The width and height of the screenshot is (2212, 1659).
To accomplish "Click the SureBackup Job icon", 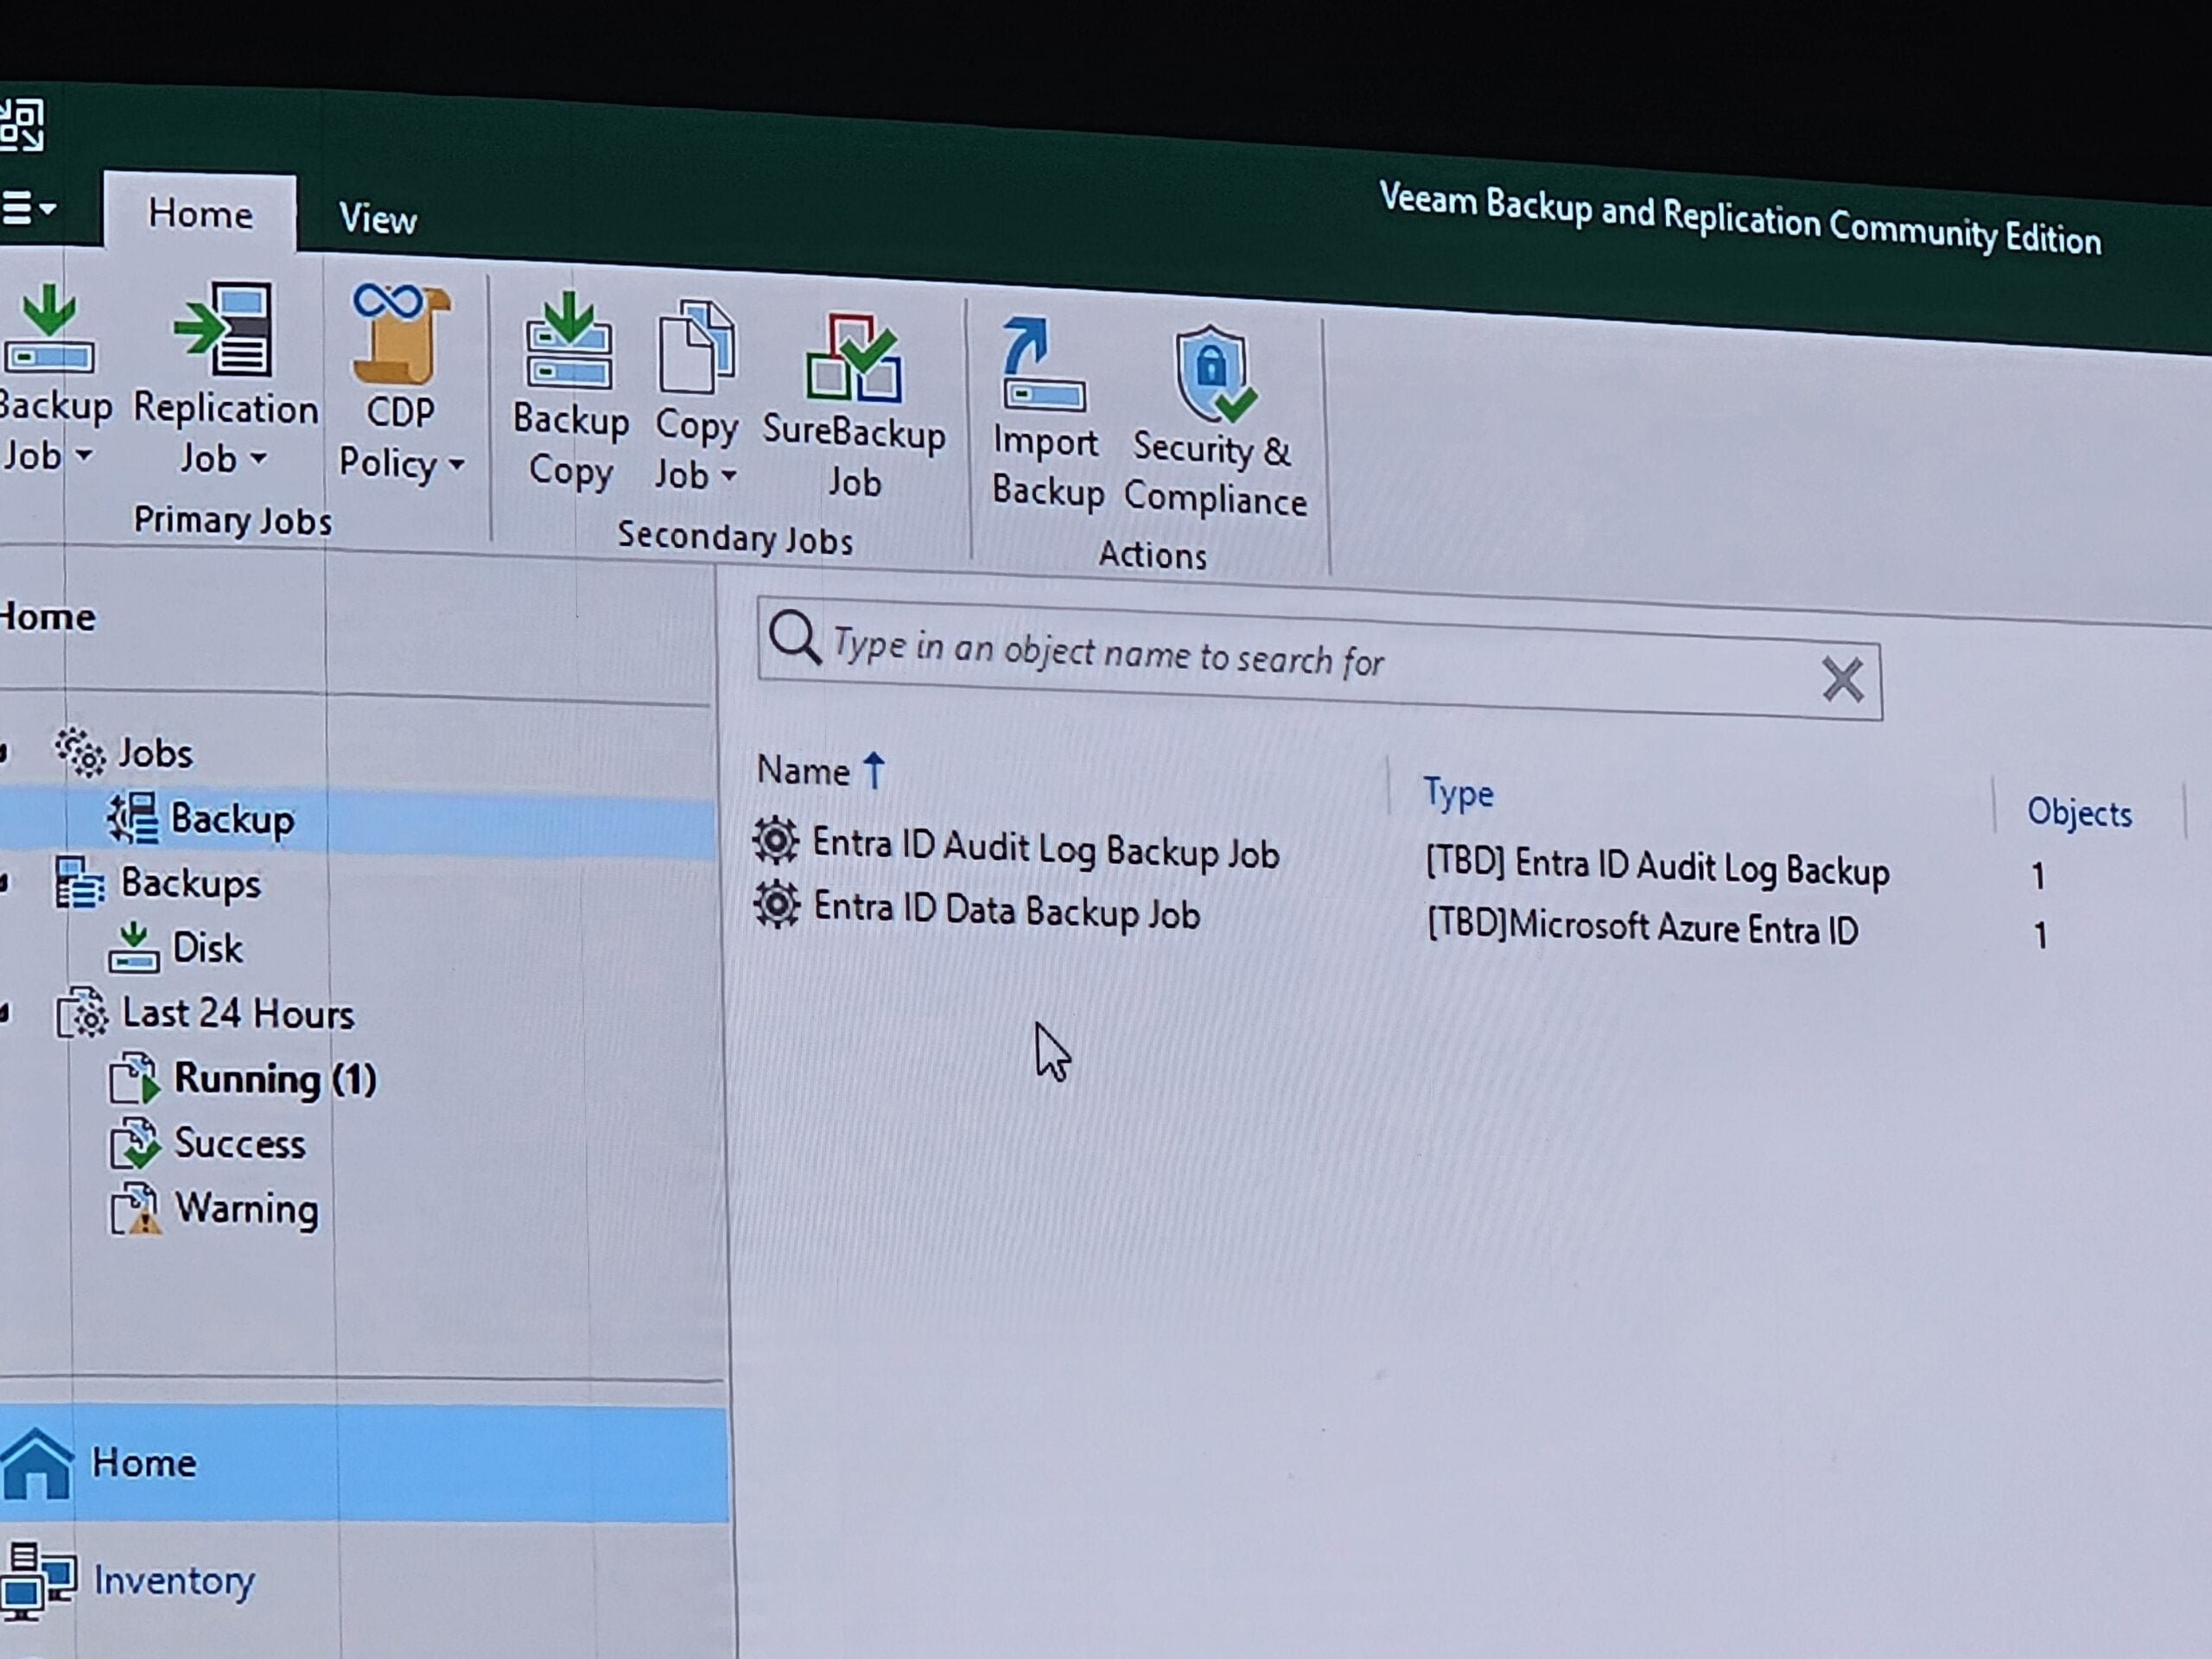I will pos(853,359).
